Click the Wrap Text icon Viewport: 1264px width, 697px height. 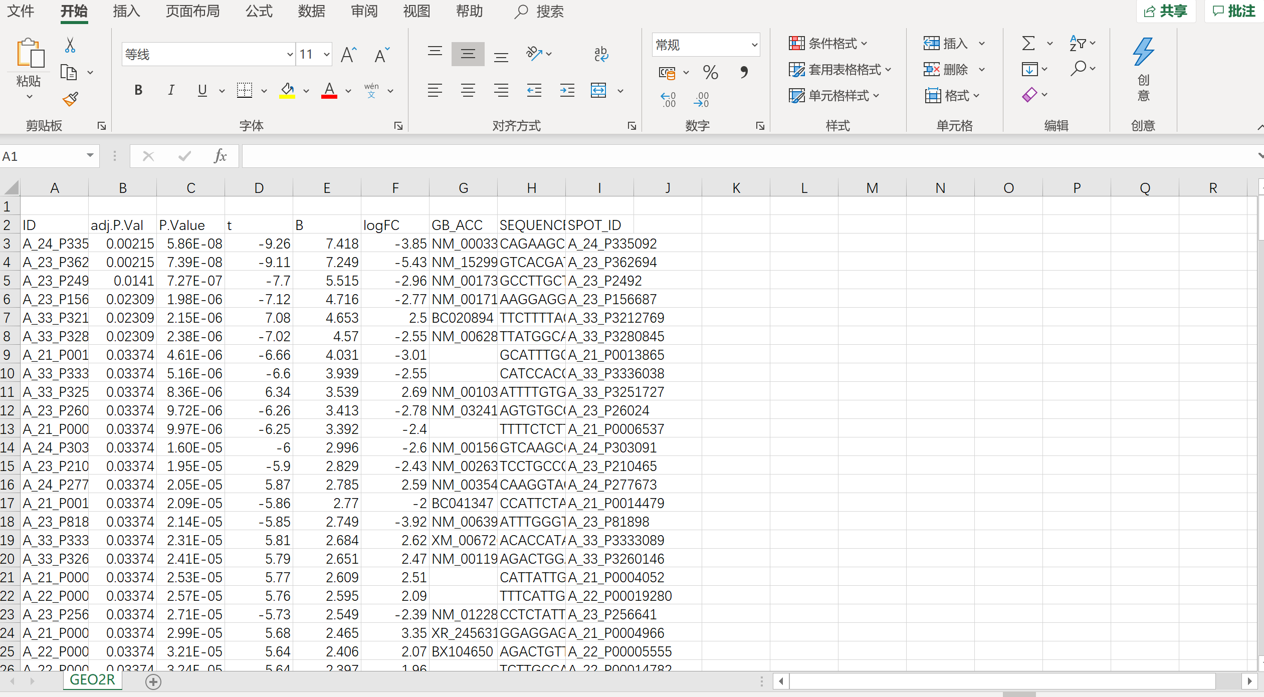(601, 54)
